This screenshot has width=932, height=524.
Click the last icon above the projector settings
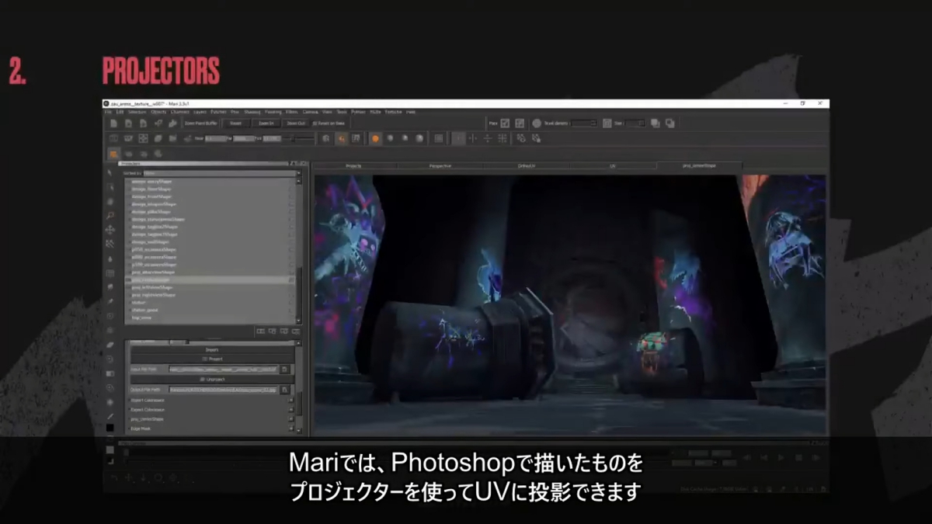296,331
